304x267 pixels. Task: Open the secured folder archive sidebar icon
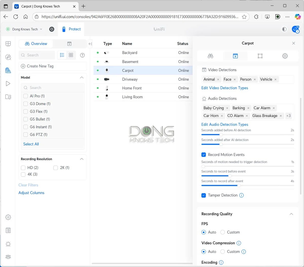8,97
